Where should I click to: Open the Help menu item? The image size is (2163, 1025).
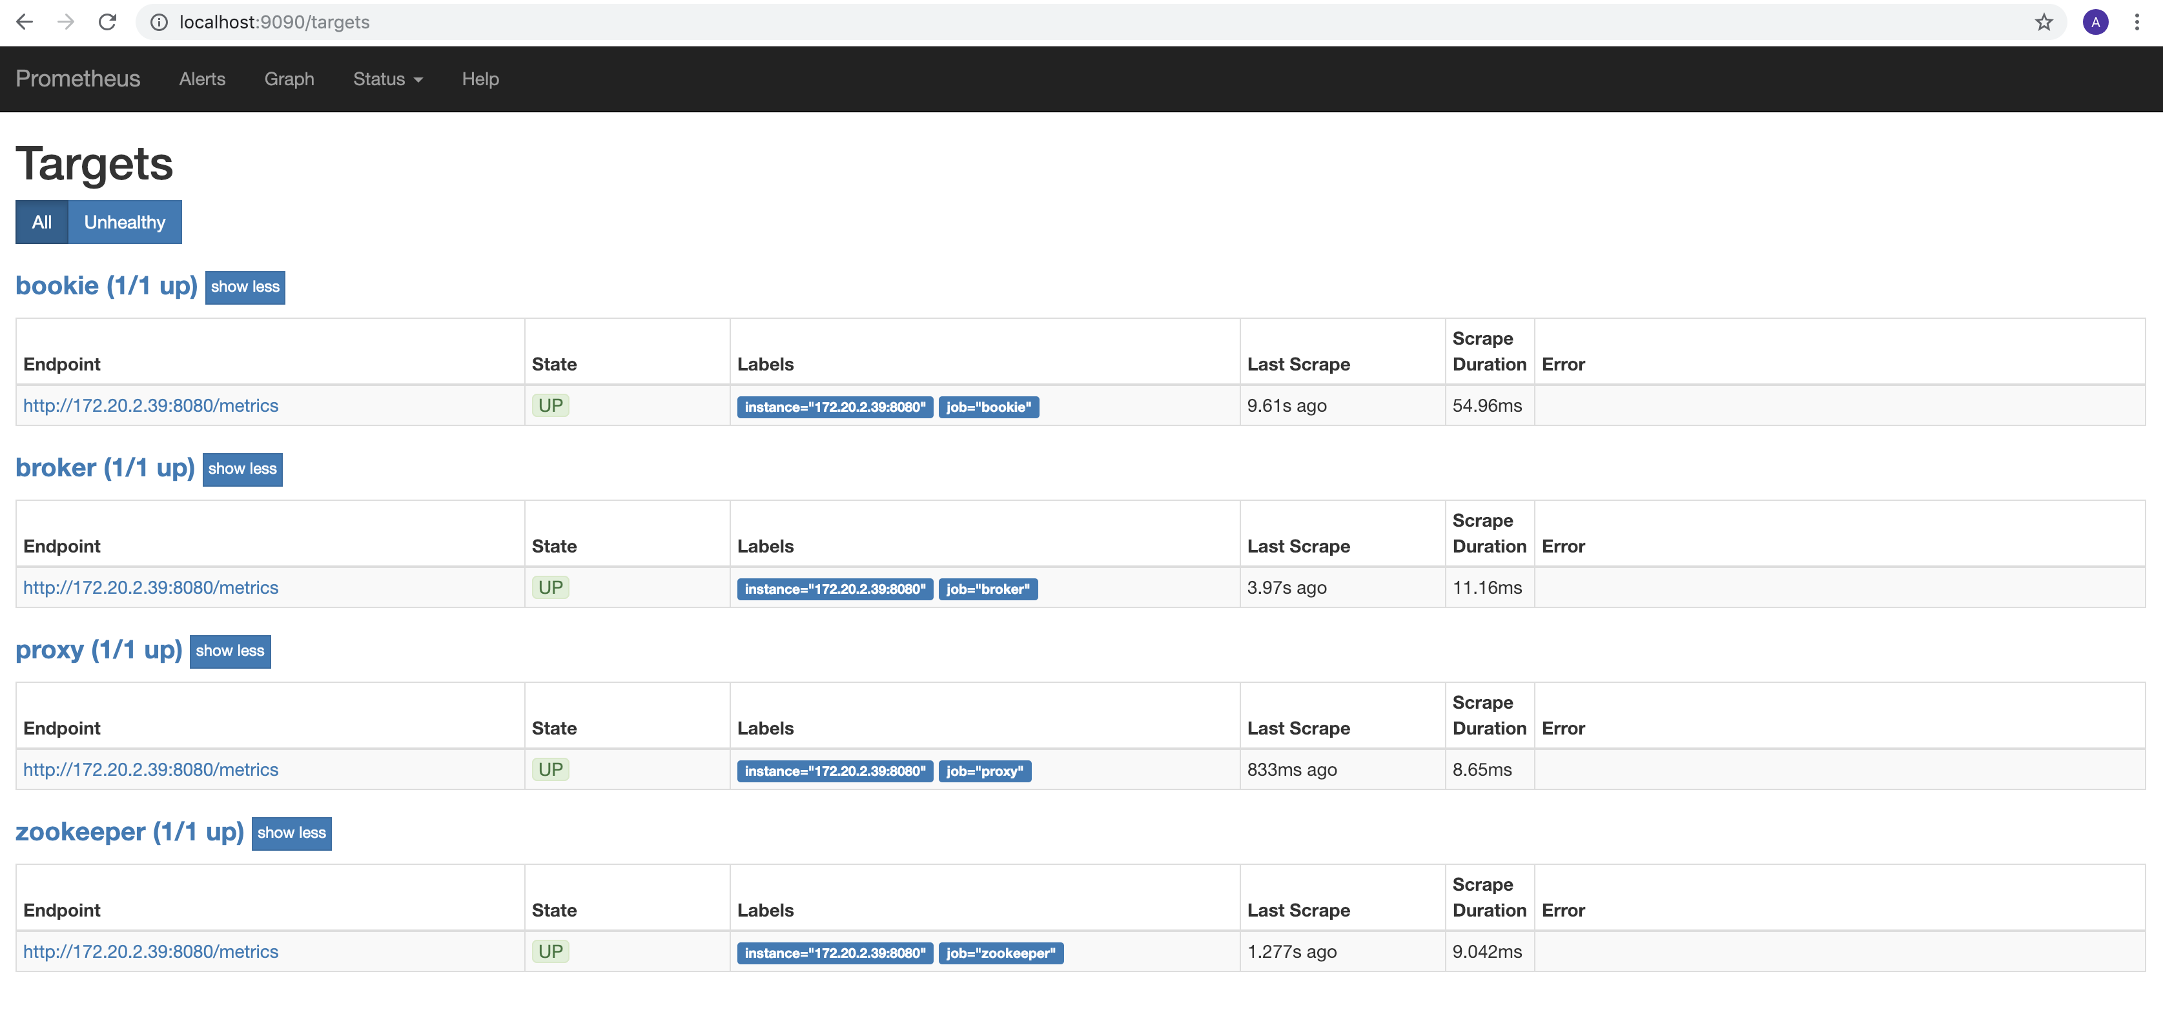[x=480, y=79]
